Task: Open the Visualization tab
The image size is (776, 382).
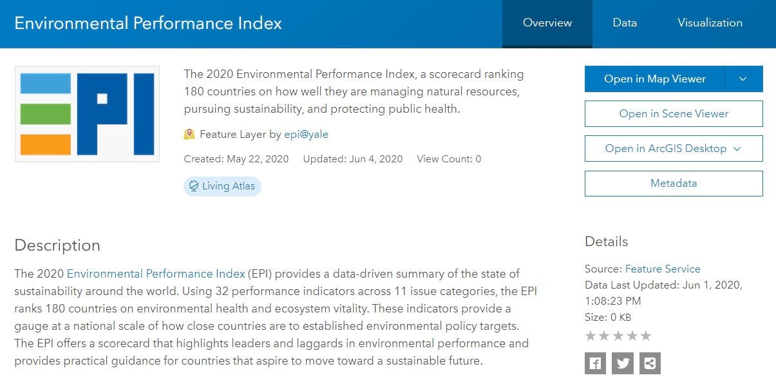Action: click(710, 23)
